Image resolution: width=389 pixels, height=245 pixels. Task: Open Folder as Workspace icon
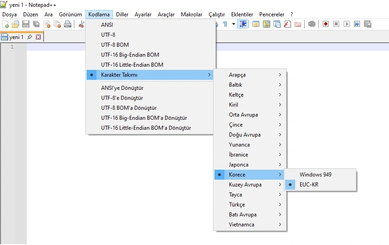tap(298, 24)
